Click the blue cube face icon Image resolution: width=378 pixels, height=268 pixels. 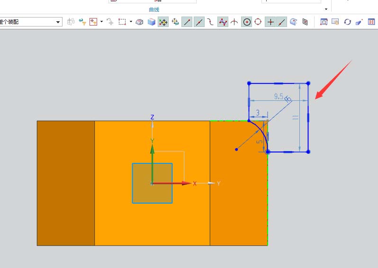tap(152, 22)
